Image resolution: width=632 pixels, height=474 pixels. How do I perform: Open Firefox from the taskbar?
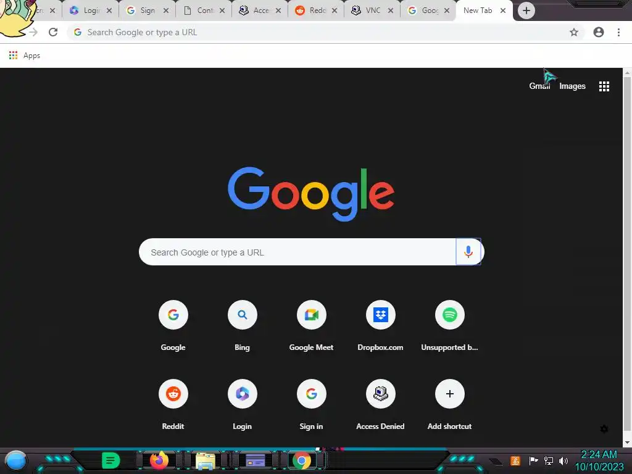pyautogui.click(x=159, y=460)
